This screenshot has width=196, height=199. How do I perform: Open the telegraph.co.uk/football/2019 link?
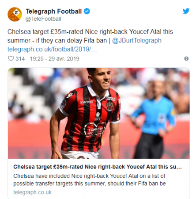[52, 49]
